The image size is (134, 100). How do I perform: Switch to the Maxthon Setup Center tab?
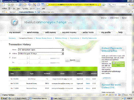[x=46, y=12]
